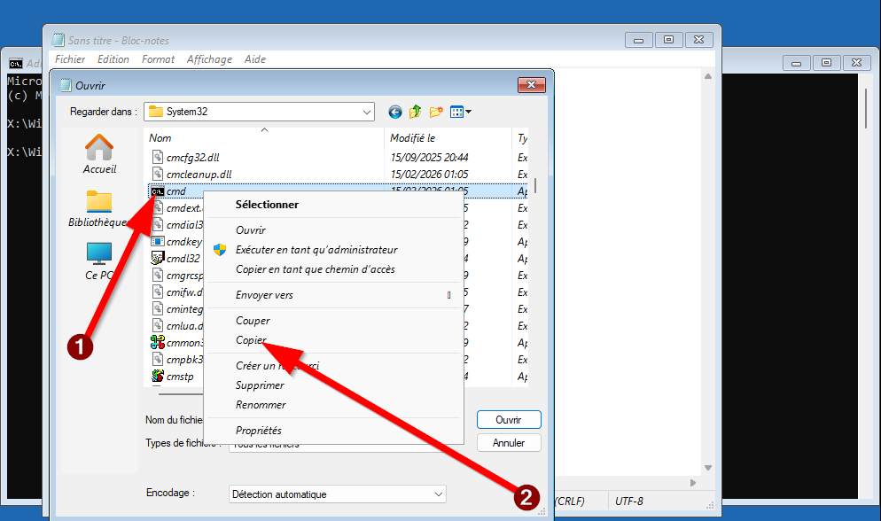Click the Ouvrir button in dialog

pyautogui.click(x=508, y=420)
